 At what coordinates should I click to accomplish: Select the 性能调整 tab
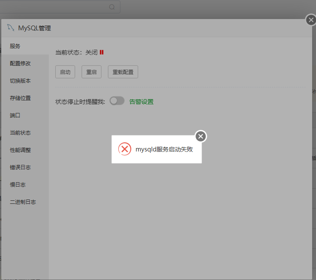point(25,150)
